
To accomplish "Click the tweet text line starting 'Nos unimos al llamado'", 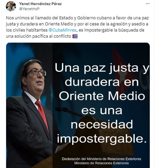I will (77, 18).
